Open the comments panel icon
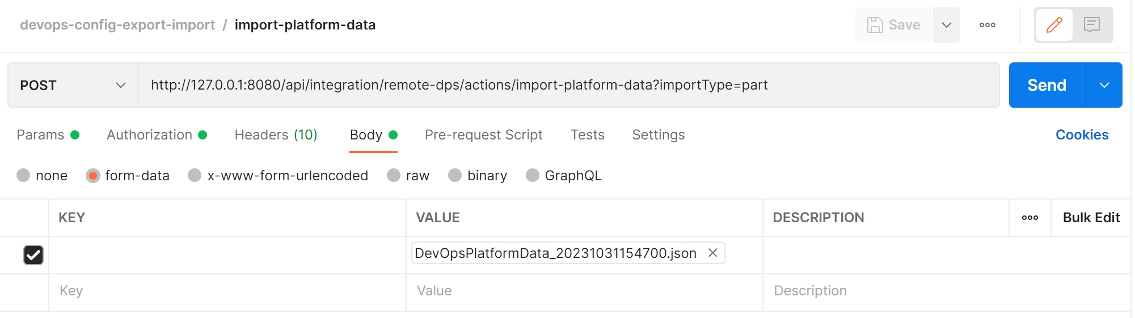 tap(1092, 25)
